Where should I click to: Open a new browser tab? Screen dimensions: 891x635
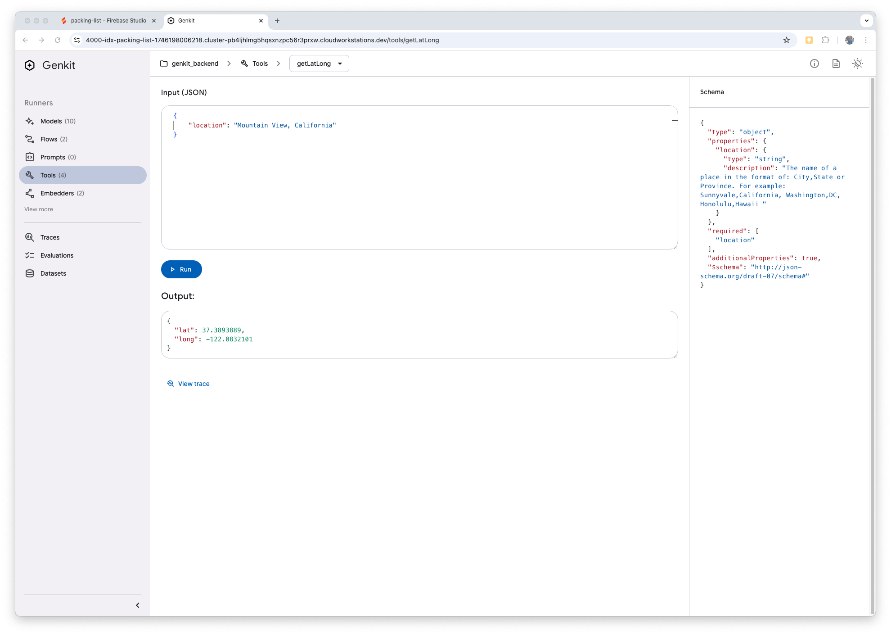277,21
